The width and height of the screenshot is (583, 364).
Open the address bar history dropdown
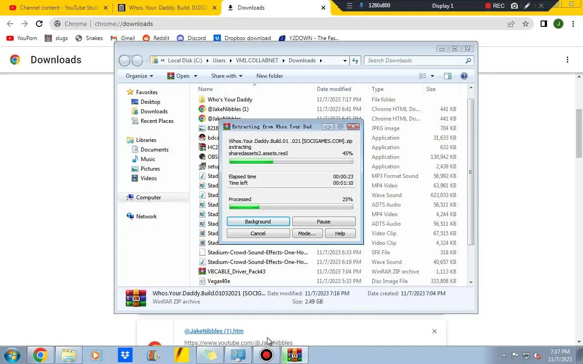tap(345, 61)
